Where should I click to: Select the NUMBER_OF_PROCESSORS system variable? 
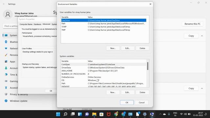(104, 74)
